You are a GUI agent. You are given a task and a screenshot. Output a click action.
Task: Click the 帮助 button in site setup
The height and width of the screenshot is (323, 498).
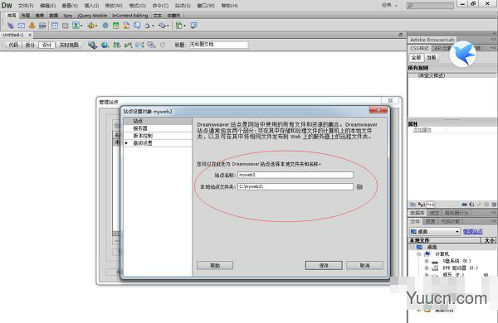215,265
